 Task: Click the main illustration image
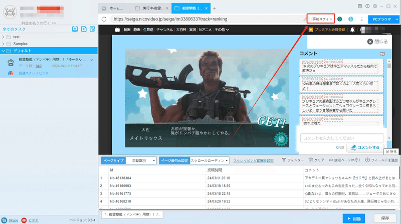pos(207,98)
